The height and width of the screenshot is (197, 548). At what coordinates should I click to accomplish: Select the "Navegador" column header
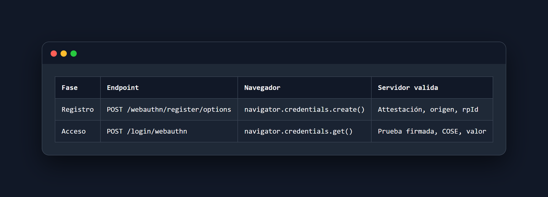tap(305, 88)
